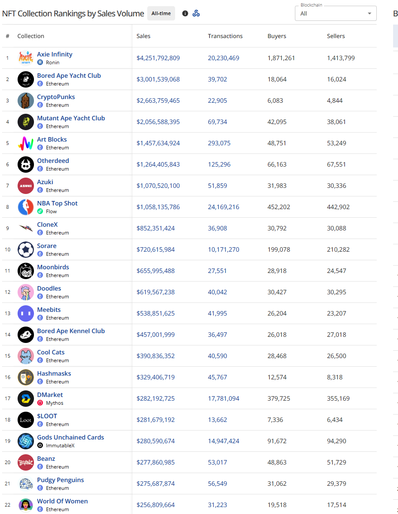Click the Mutant Ape Yacht Club logo

pos(26,122)
